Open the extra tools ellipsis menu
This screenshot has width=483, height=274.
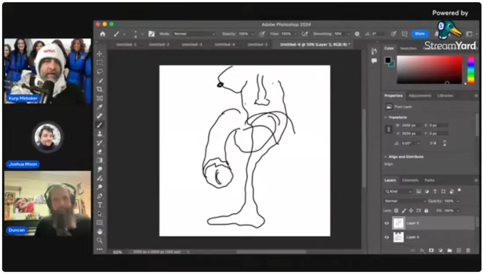click(x=99, y=249)
